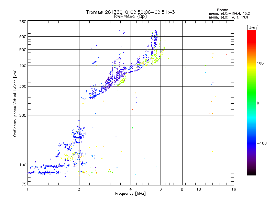The height and width of the screenshot is (206, 275).
Task: Select the 'mean, sd,X: 78.1, 19.9' statistic
Action: tap(228, 17)
